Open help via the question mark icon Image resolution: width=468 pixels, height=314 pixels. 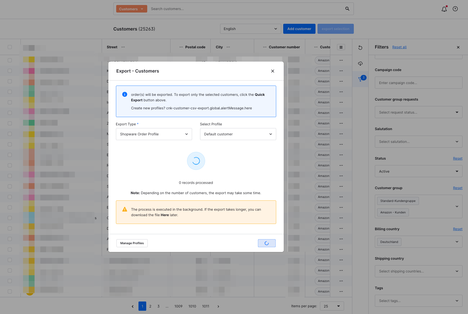tap(455, 9)
